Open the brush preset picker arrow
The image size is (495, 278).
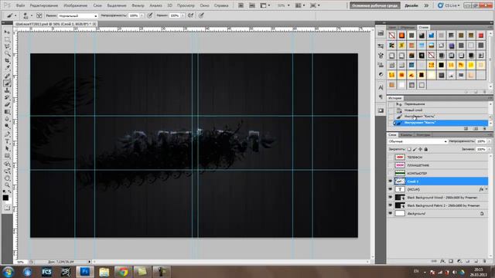31,15
